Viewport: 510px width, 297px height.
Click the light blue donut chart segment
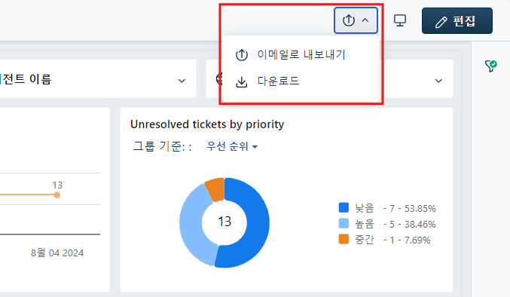click(194, 225)
